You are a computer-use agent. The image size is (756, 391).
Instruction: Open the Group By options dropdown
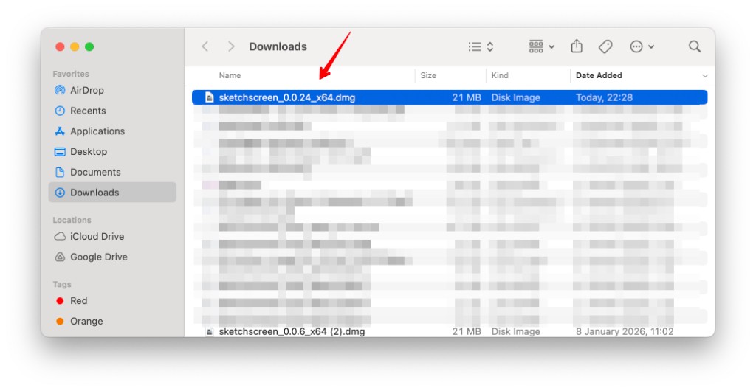(x=541, y=46)
